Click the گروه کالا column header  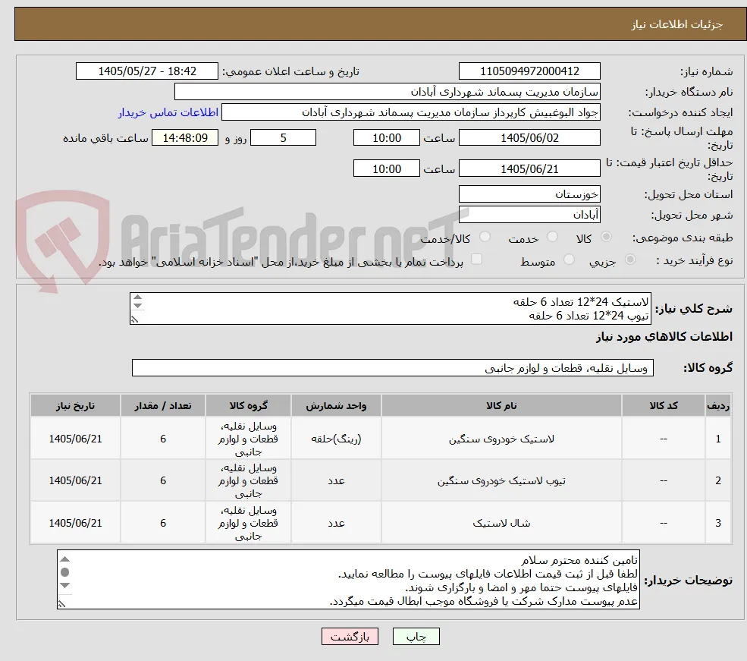point(248,405)
